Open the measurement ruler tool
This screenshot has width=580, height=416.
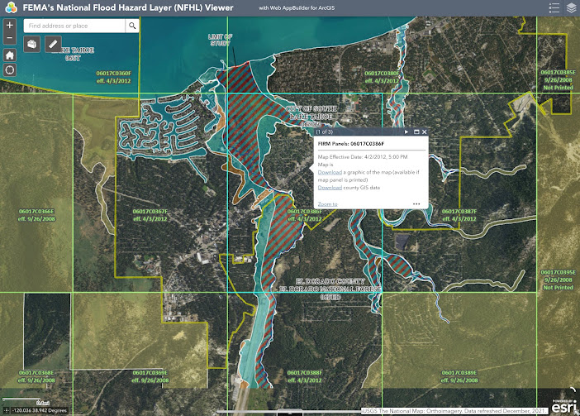53,44
